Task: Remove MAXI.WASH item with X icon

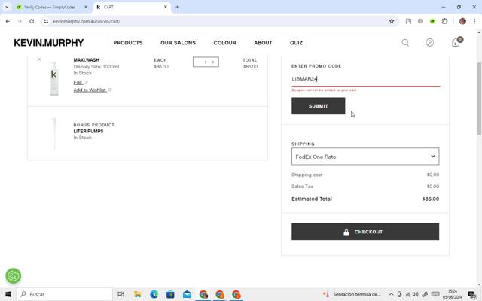Action: (39, 59)
